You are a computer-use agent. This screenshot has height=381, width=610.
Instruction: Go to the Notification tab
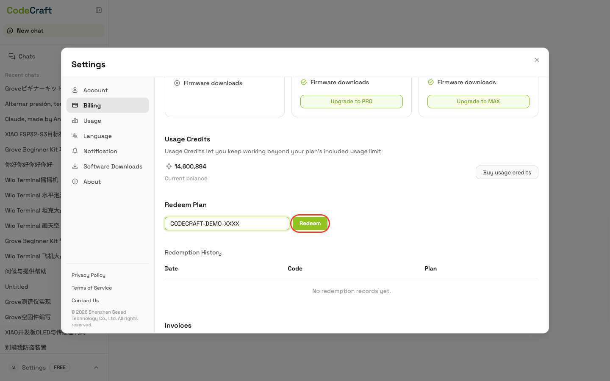[x=108, y=151]
